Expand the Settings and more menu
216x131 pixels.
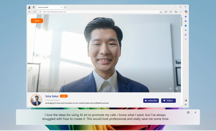tap(180, 12)
